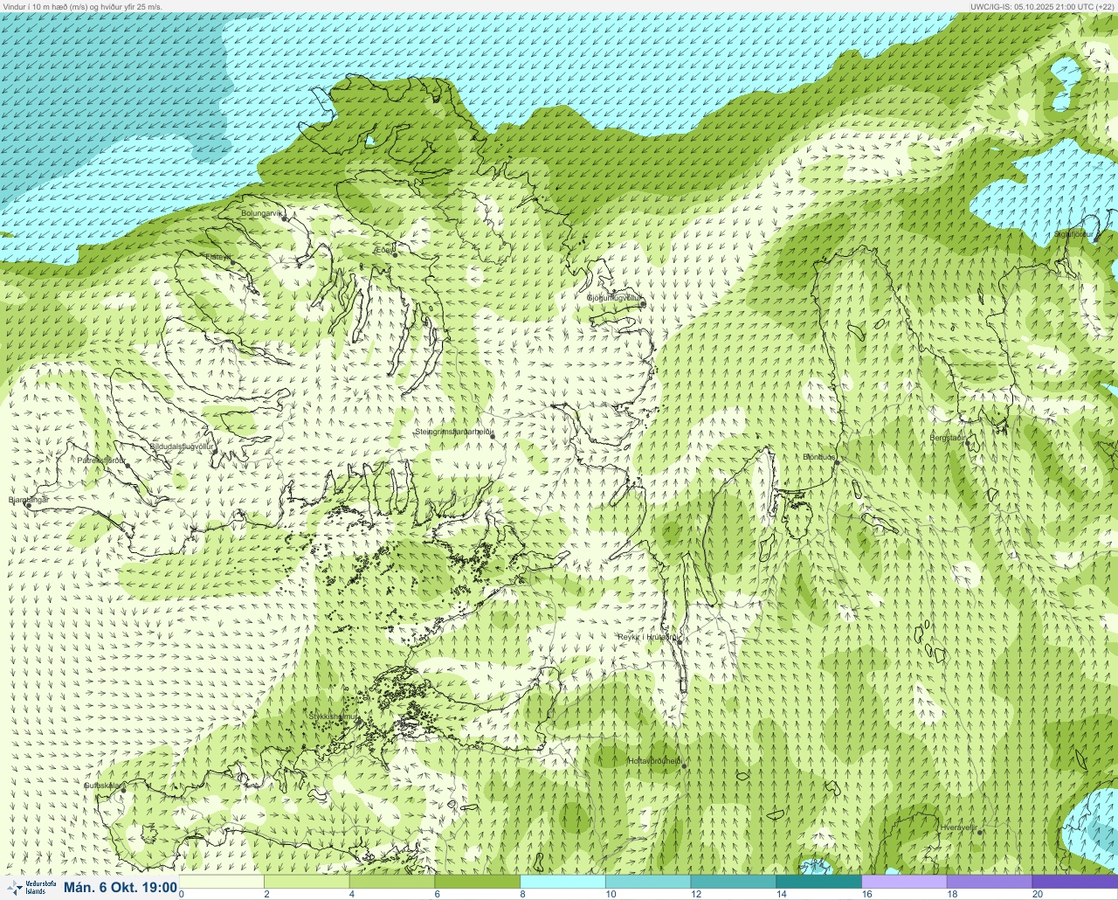Screen dimensions: 1118x900
Task: Click the 6–8 m/s olive green legend swatch
Action: click(478, 882)
